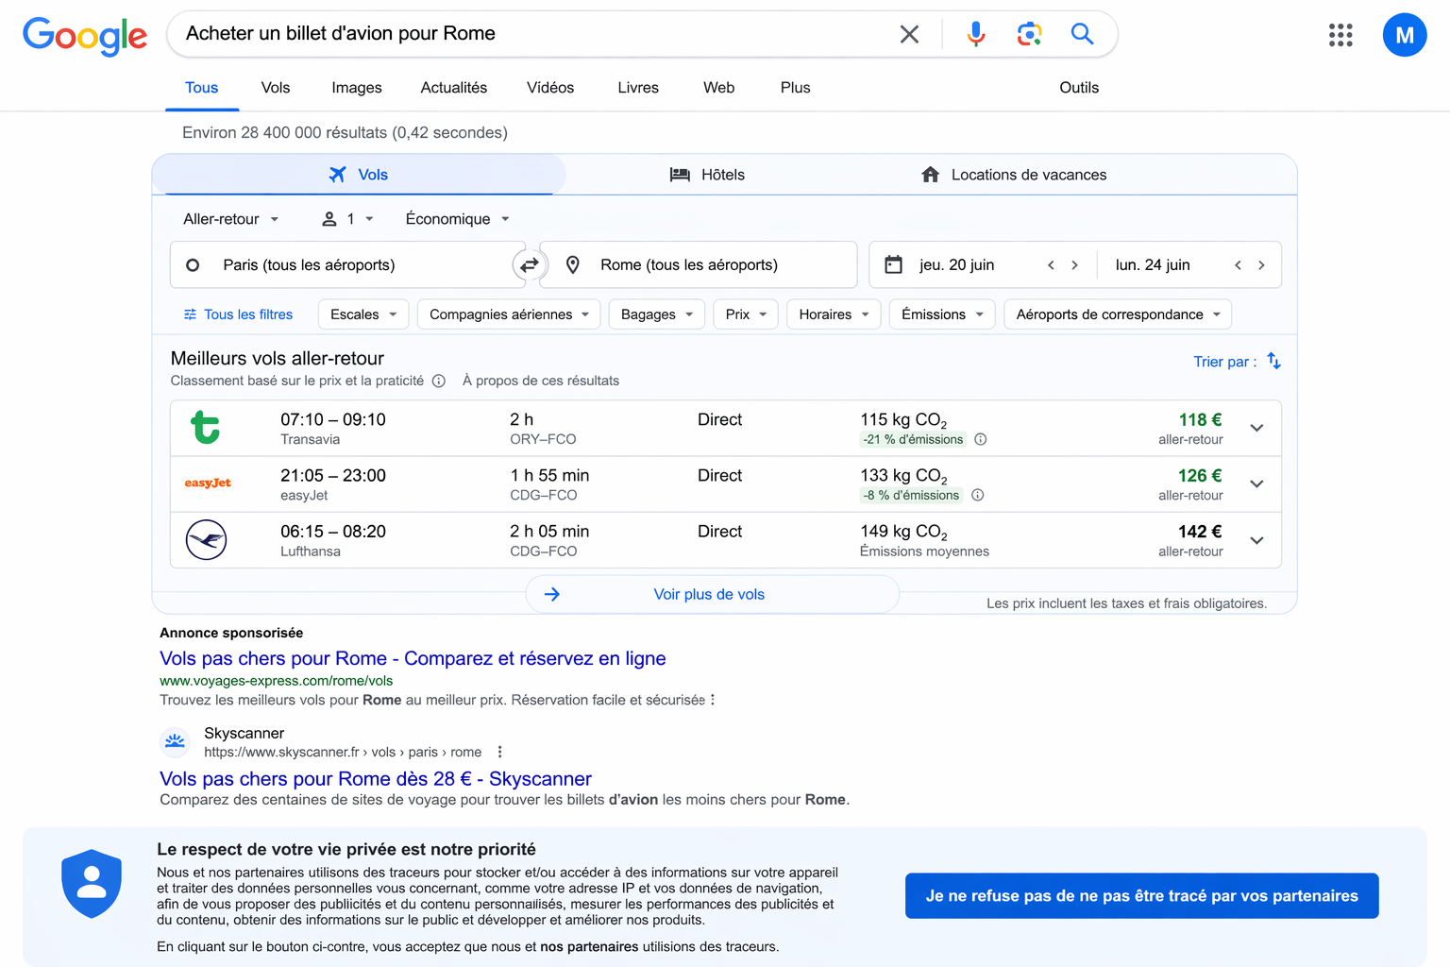The image size is (1450, 967).
Task: Open the Économique cabin class dropdown
Action: coord(457,219)
